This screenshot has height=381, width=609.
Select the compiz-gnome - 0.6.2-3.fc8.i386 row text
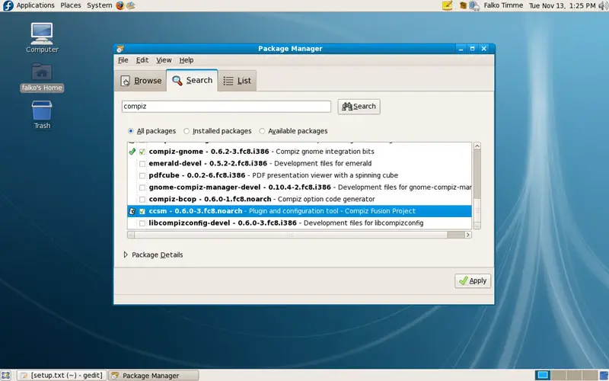coord(261,151)
